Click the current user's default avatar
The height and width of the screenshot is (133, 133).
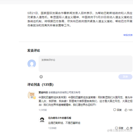[x=32, y=64]
